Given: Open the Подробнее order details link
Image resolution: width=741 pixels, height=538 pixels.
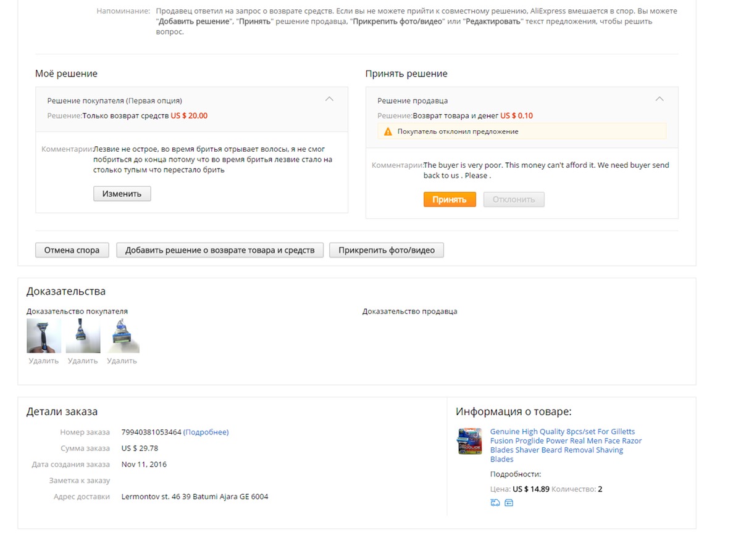Looking at the screenshot, I should [206, 432].
